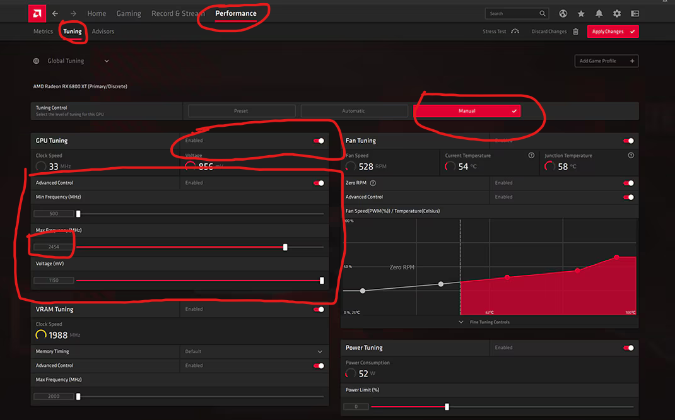Toggle GPU Tuning enabled switch
675x420 pixels.
pyautogui.click(x=319, y=141)
